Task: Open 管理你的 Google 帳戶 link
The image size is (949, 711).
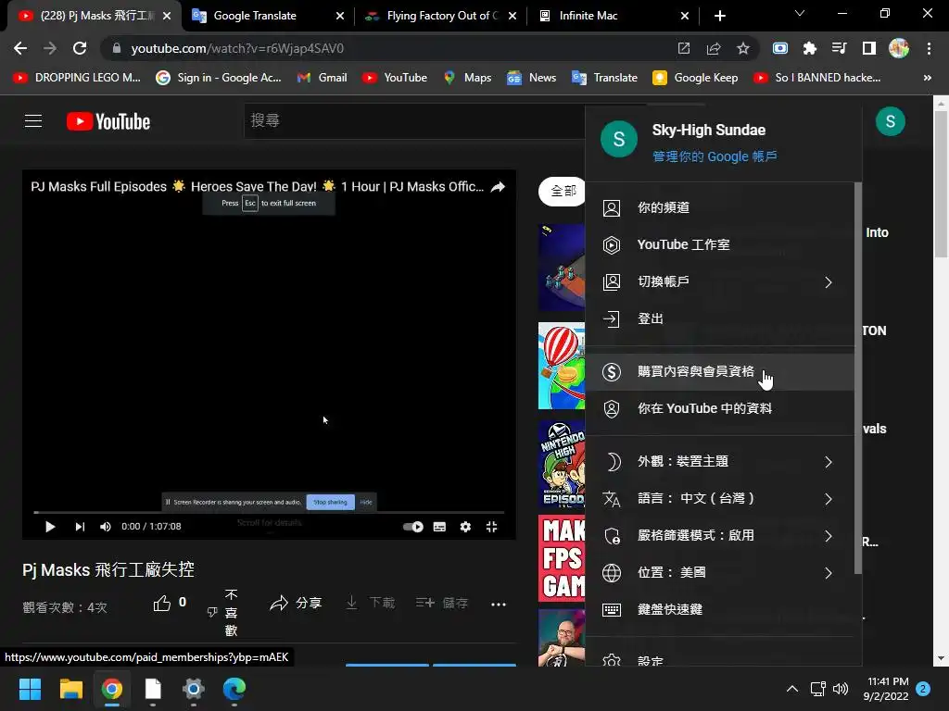Action: coord(715,156)
